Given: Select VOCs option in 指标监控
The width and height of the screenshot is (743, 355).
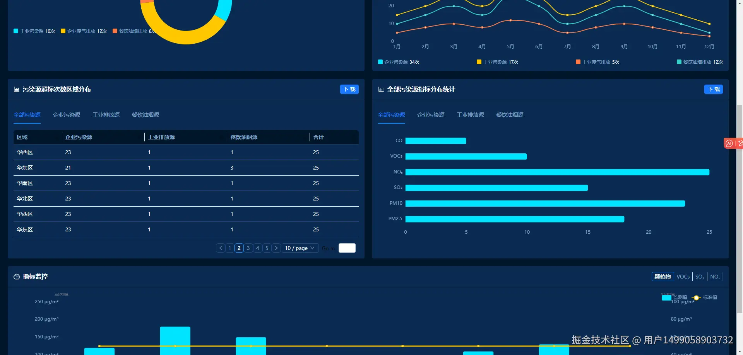Looking at the screenshot, I should (683, 277).
